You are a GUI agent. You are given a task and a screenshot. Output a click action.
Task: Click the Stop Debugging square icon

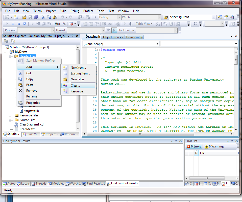point(19,24)
